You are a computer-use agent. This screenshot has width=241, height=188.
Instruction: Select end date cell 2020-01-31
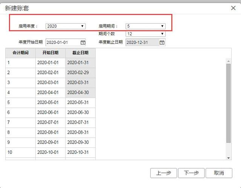click(80, 63)
